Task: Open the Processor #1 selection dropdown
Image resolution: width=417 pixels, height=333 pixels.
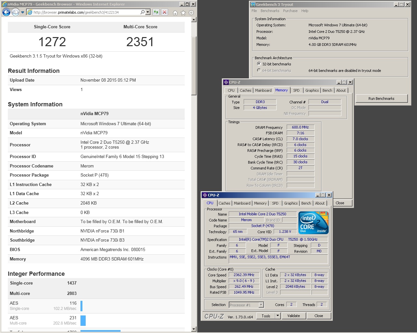Action: pyautogui.click(x=246, y=305)
